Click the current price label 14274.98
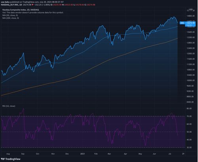198x162 pixels. [x=190, y=23]
